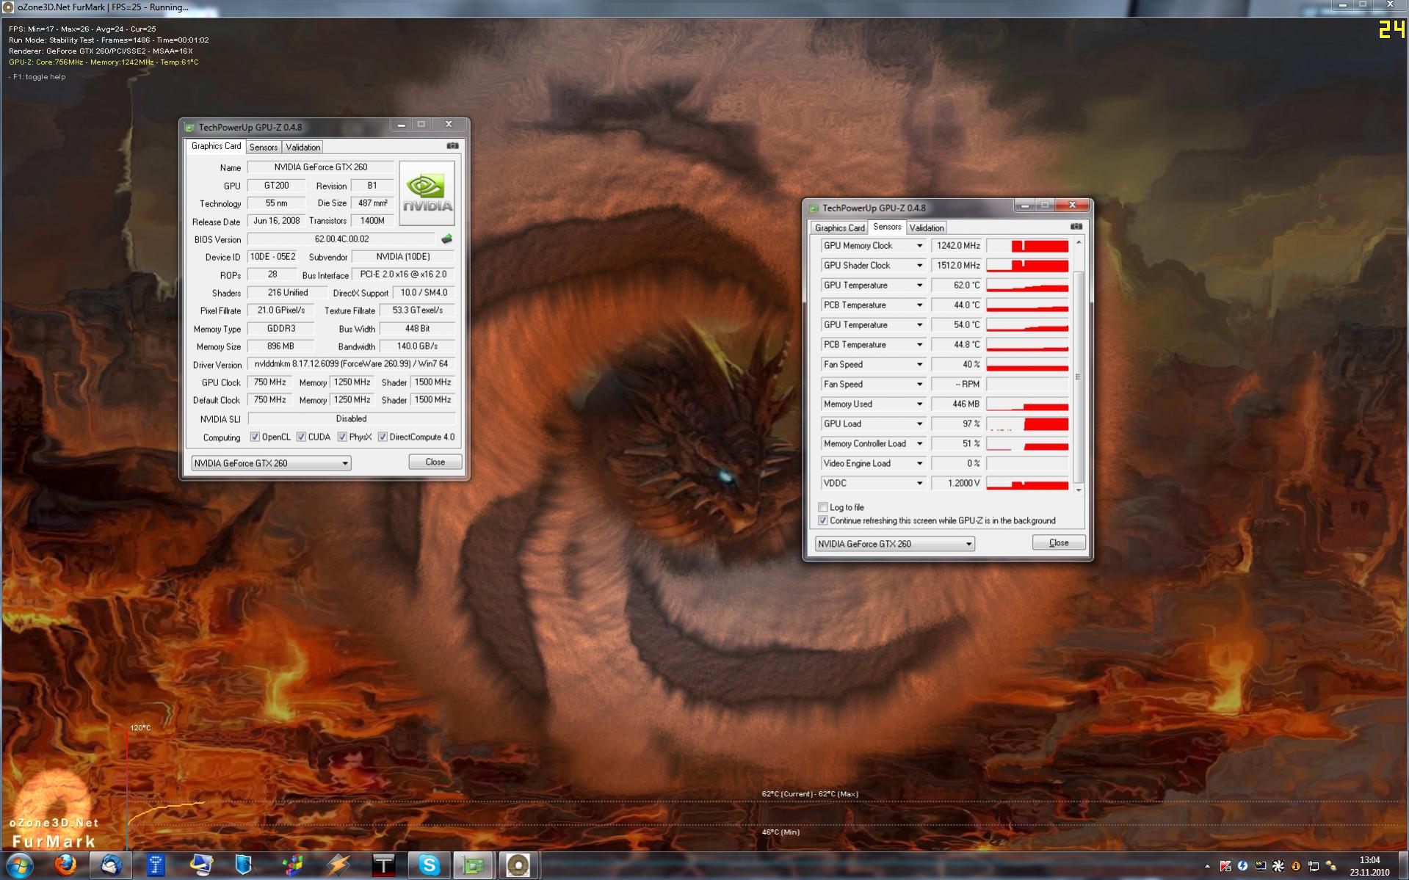
Task: Click the NVIDIA logo in GPU-Z
Action: click(427, 193)
